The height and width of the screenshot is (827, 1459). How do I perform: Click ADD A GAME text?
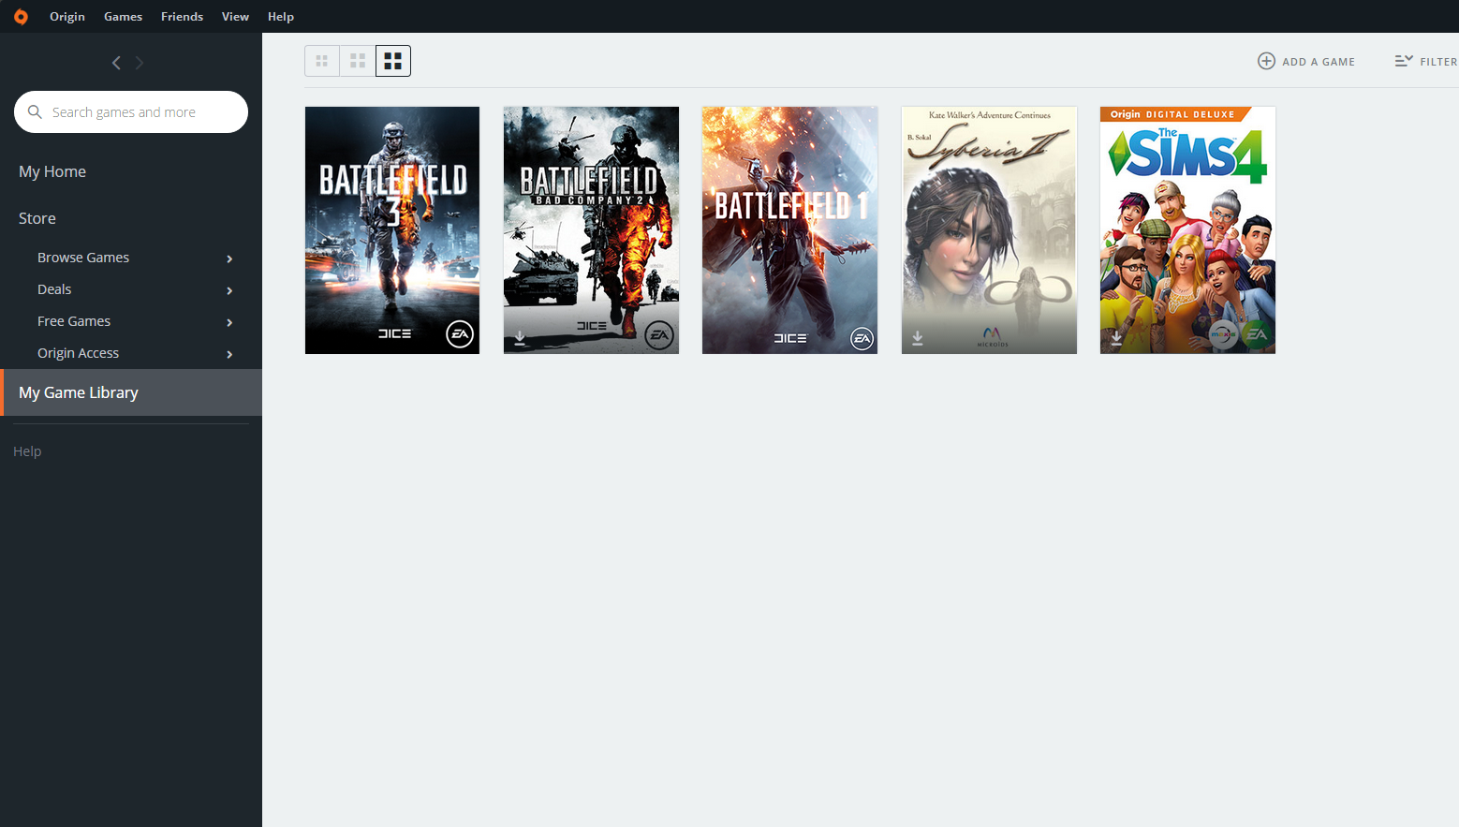(1319, 62)
